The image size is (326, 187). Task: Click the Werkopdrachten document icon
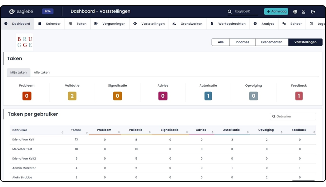(212, 24)
